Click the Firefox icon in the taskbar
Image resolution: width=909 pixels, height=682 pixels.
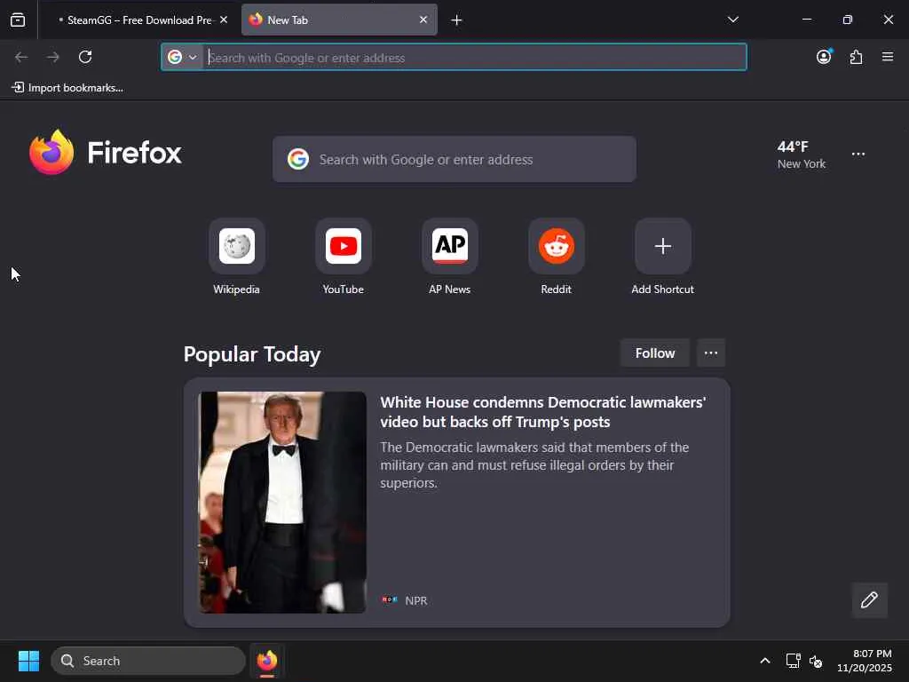point(266,661)
